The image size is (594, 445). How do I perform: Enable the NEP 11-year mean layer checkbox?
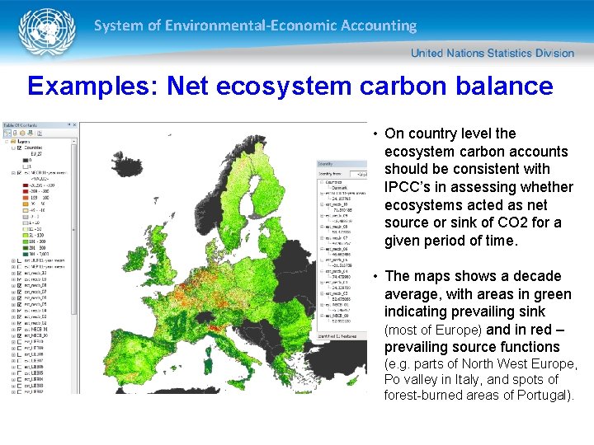19,267
